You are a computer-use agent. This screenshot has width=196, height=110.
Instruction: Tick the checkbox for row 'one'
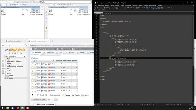click(x=32, y=64)
